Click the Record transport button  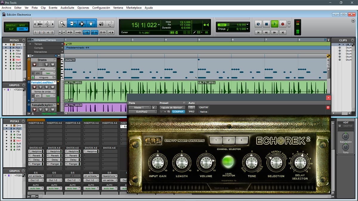pos(283,24)
